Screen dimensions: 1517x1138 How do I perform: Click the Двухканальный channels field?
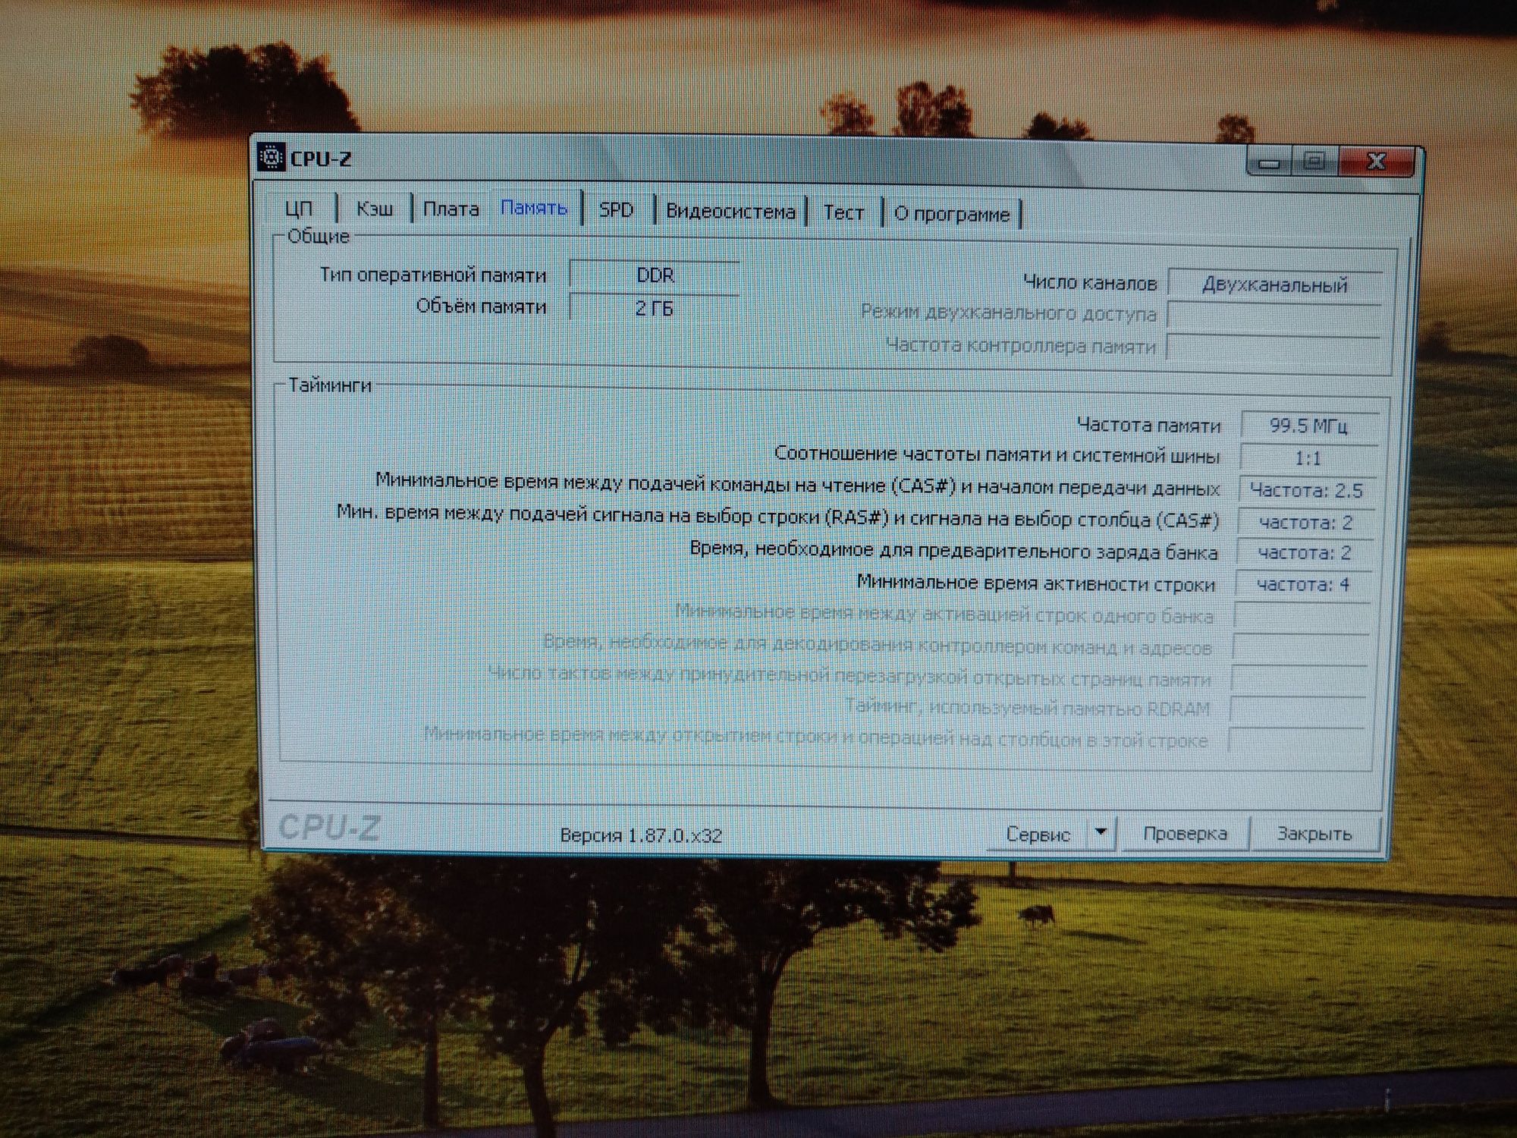click(1274, 285)
